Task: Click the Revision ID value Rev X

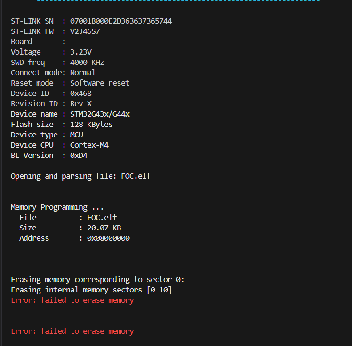Action: point(81,104)
